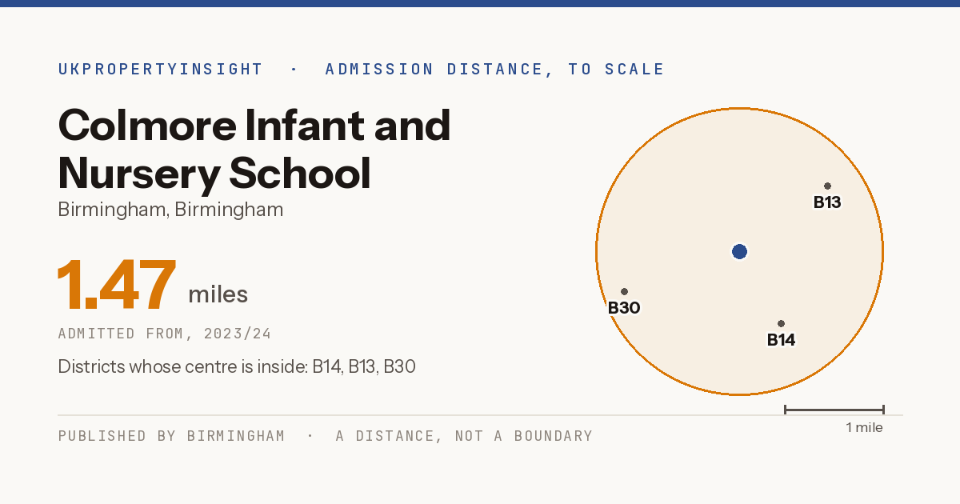Select the B14 map label
The image size is (960, 504).
(x=781, y=340)
